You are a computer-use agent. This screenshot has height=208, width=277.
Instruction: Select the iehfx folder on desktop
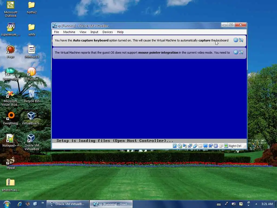click(x=32, y=30)
